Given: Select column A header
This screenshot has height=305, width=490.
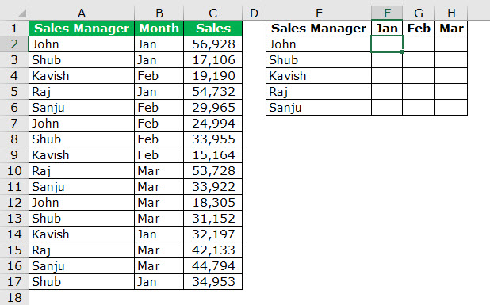Looking at the screenshot, I should (82, 13).
